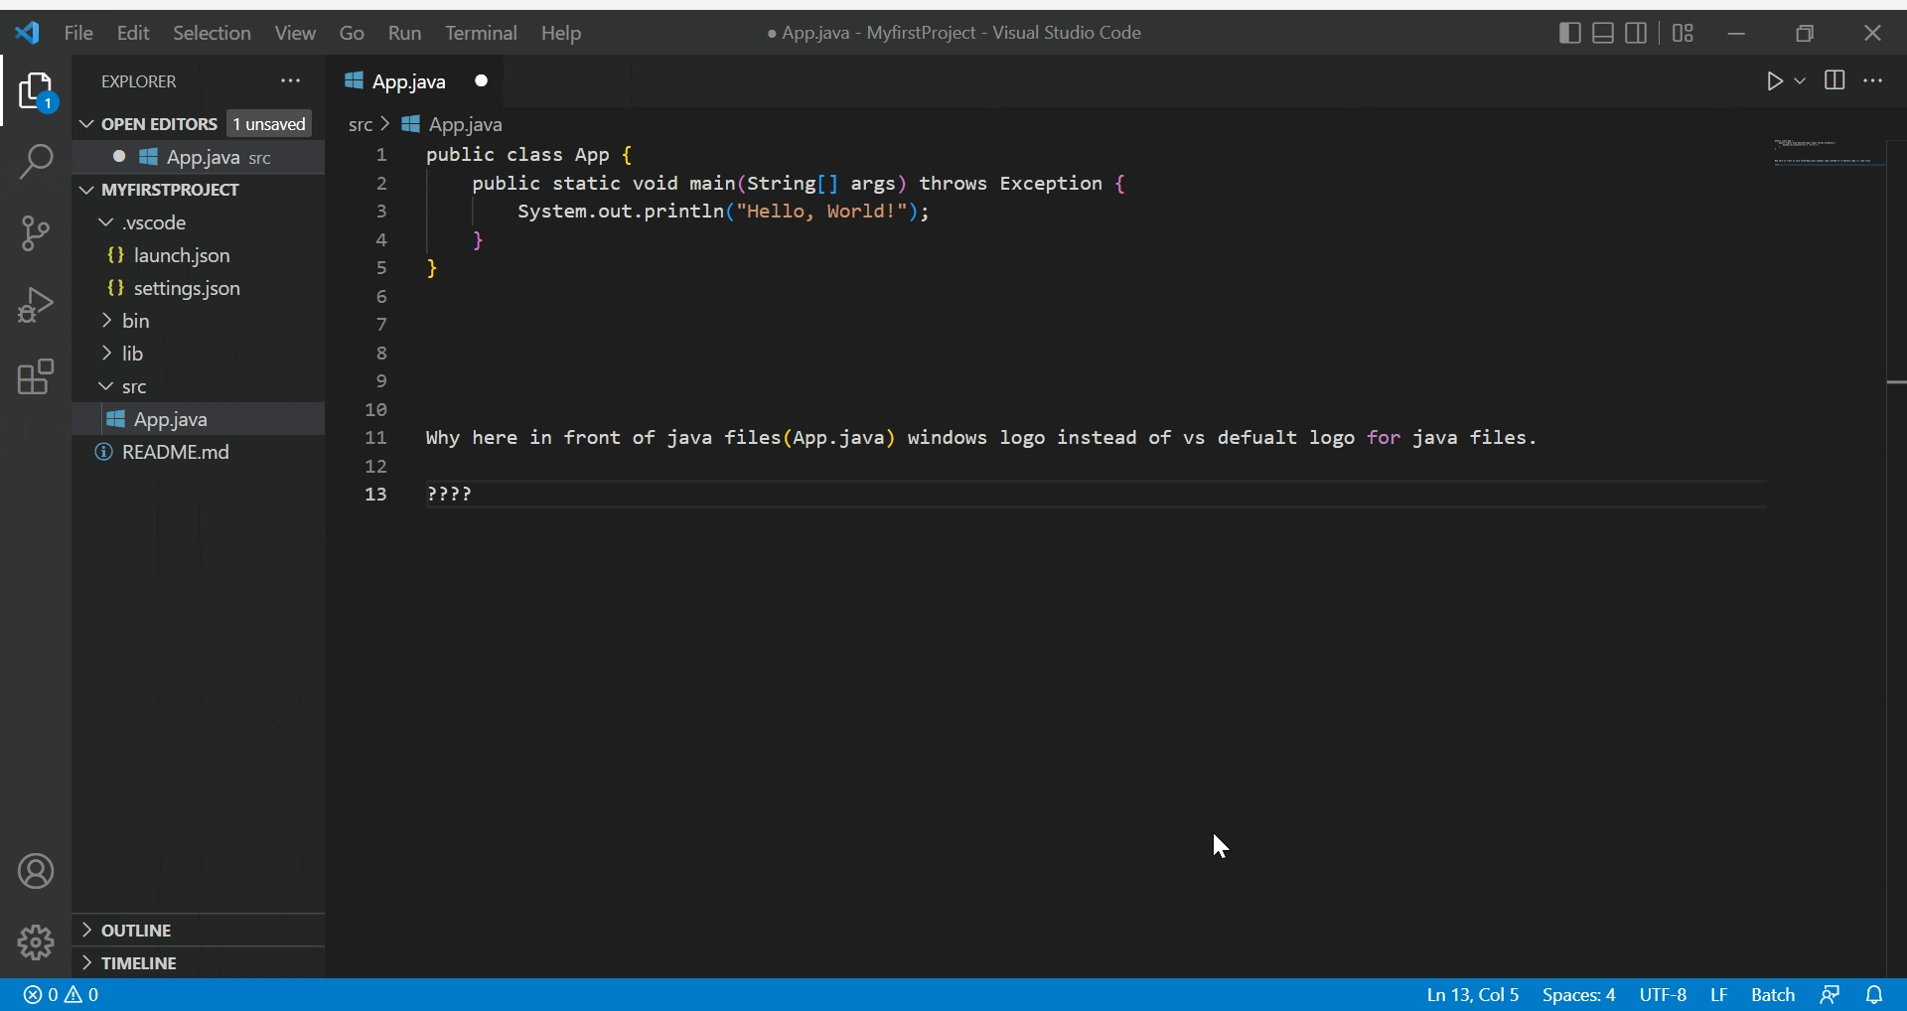Click the src breadcrumb segment
The width and height of the screenshot is (1907, 1011).
tap(360, 124)
